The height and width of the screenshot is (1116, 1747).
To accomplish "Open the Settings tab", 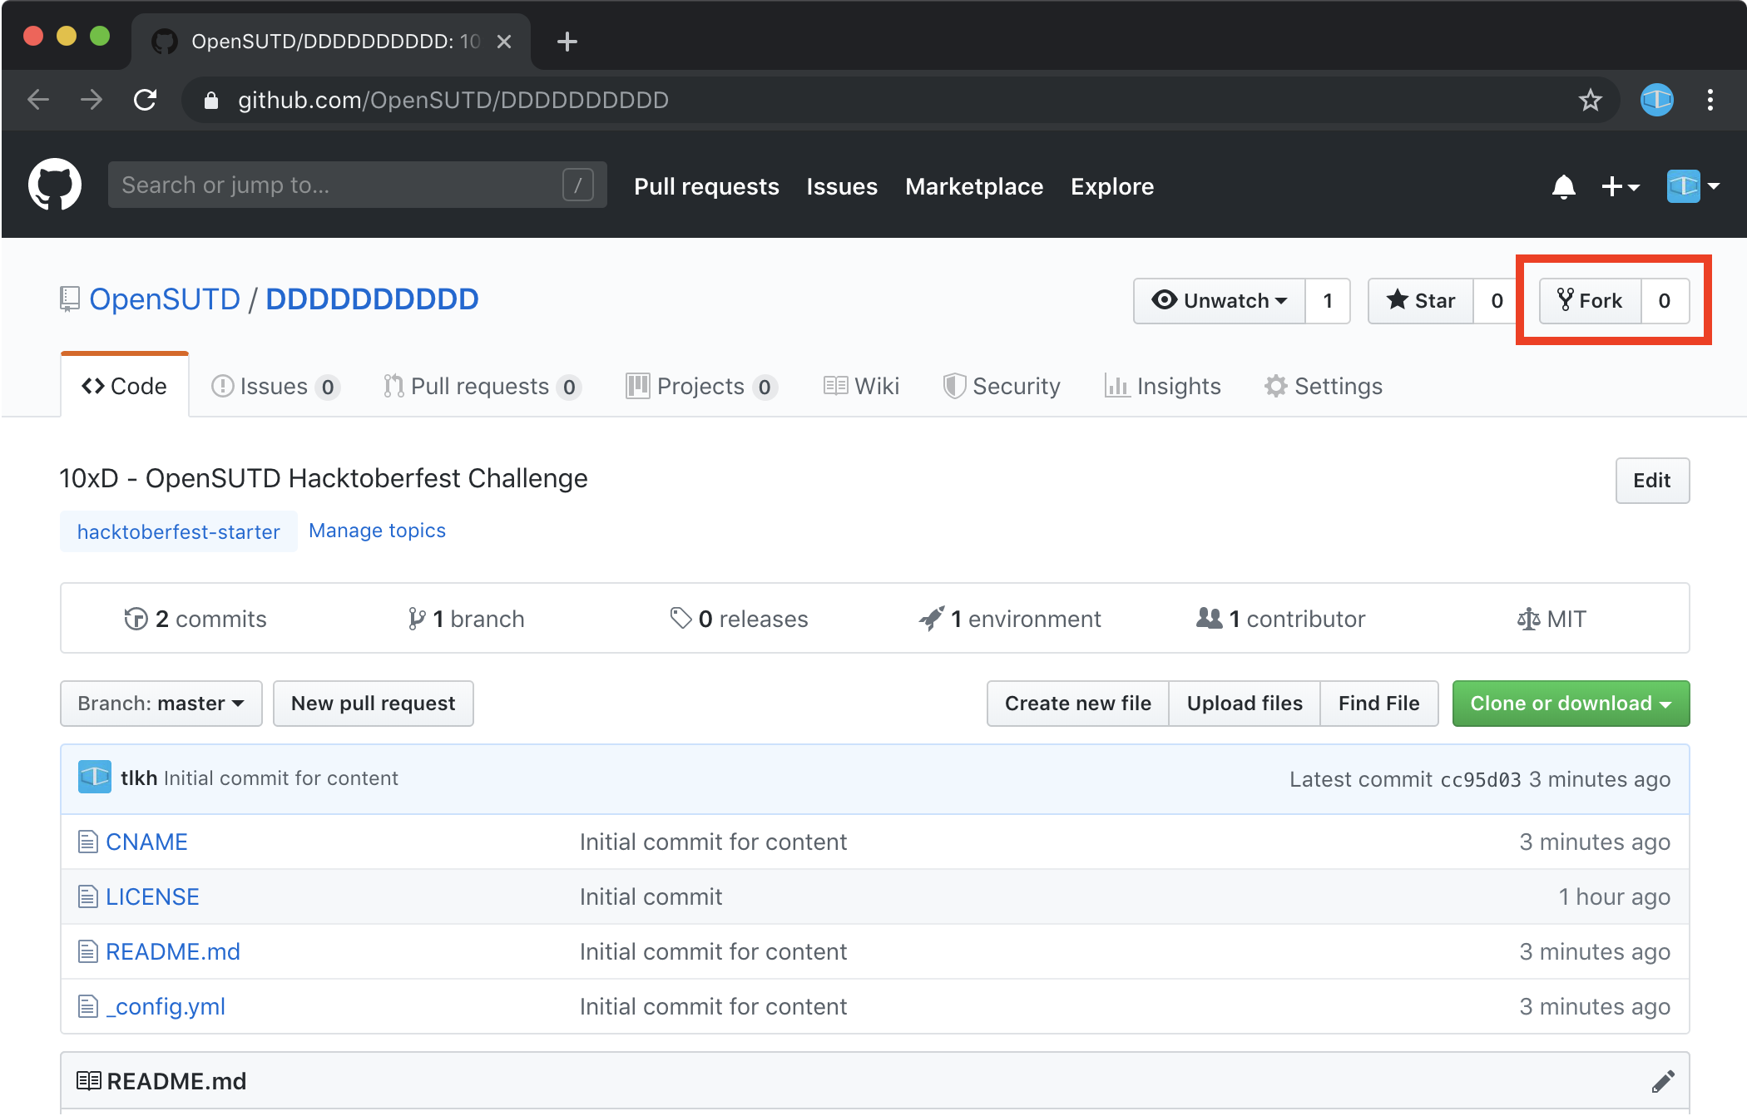I will click(x=1324, y=386).
